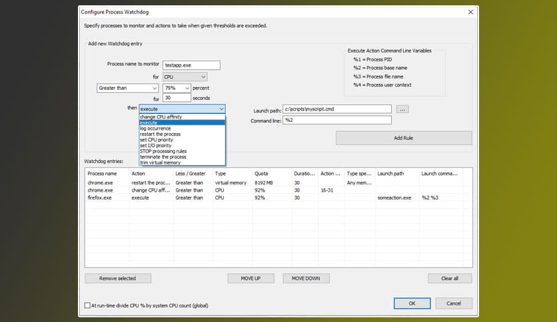Open the 79% threshold dropdown
Viewport: 557px width, 322px height.
[x=177, y=88]
